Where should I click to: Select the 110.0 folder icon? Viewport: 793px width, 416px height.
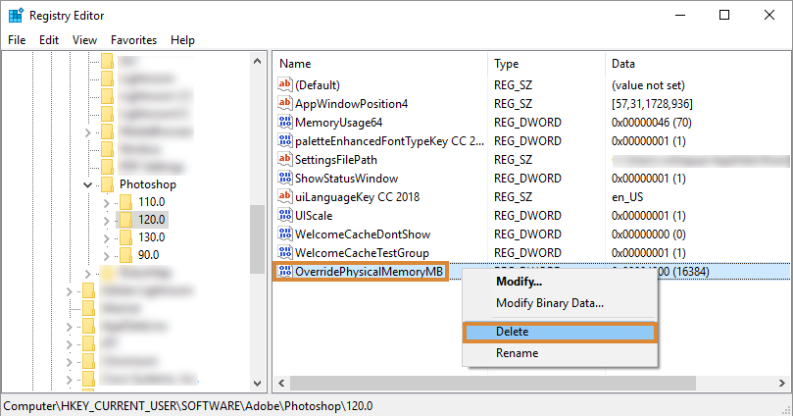tap(125, 202)
